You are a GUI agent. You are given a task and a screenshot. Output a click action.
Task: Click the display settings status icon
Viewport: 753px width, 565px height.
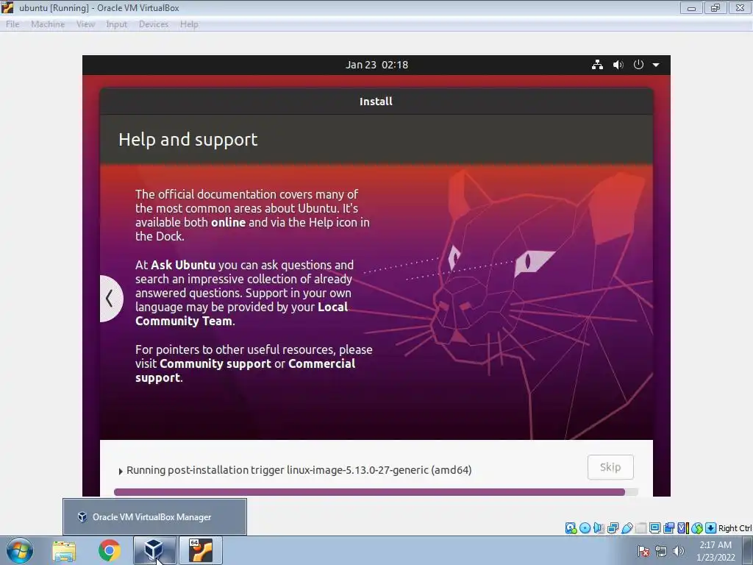pos(654,528)
